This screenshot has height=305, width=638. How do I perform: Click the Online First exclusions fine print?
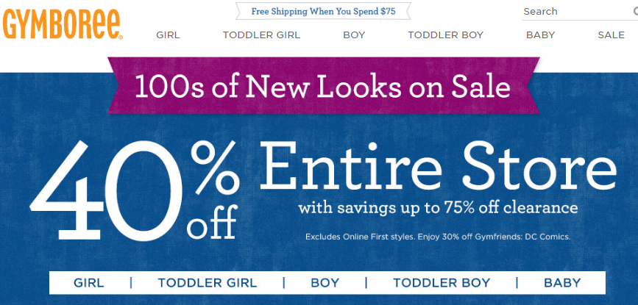[x=438, y=237]
